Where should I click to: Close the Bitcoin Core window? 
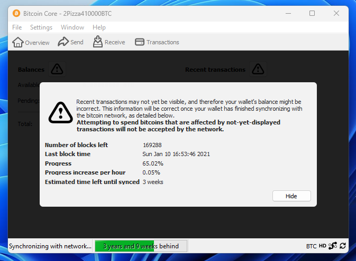click(x=336, y=13)
